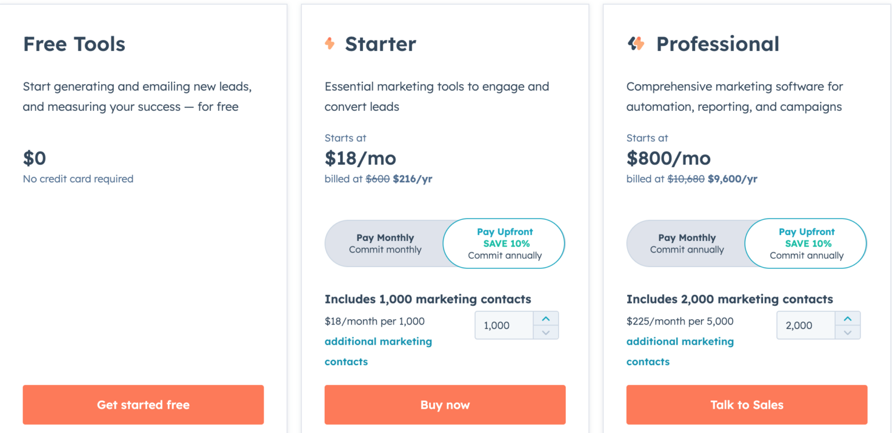Click the Starter contacts field showing 1,000
The image size is (892, 433).
503,325
